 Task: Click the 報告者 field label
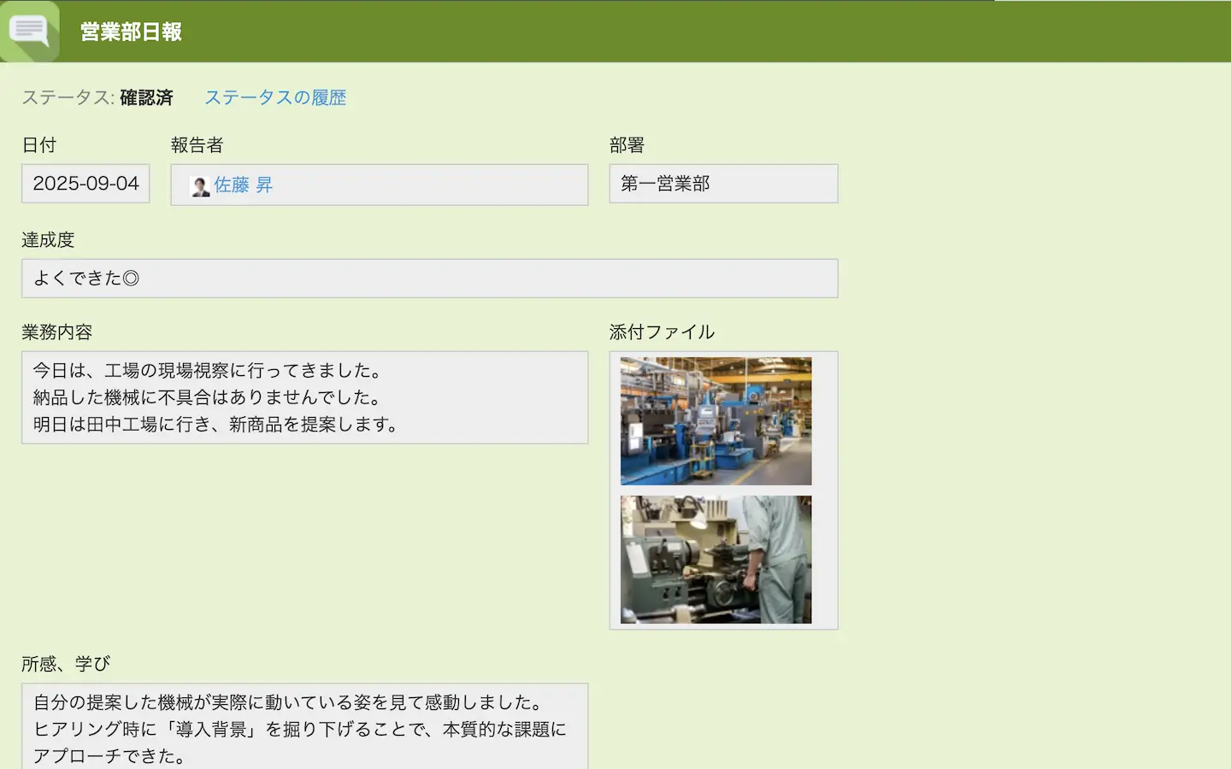(197, 145)
